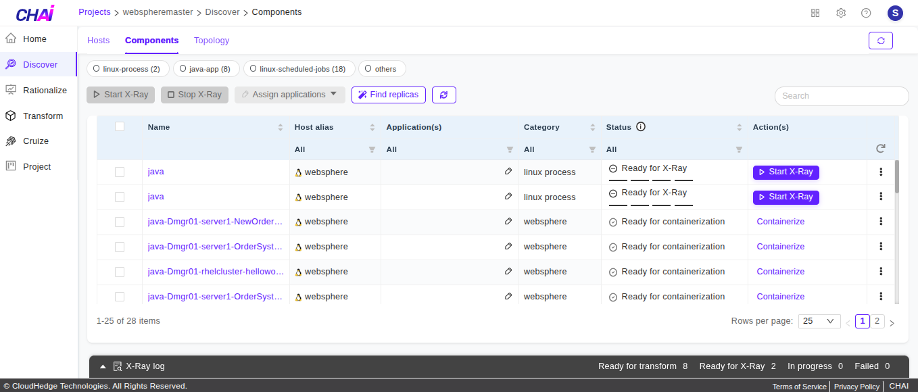Open Rows per page dropdown
This screenshot has height=392, width=918.
819,322
